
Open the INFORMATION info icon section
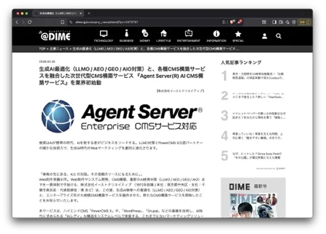(x=217, y=36)
